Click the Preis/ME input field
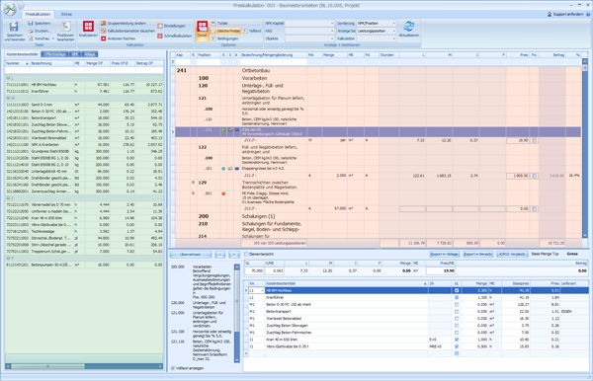The height and width of the screenshot is (381, 593). pyautogui.click(x=441, y=270)
